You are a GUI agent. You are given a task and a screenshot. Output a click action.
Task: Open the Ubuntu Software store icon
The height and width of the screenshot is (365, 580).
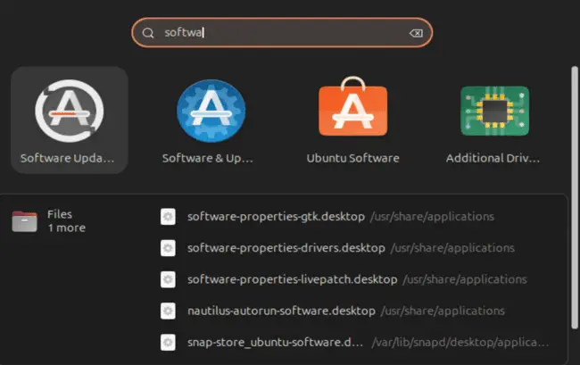[352, 107]
